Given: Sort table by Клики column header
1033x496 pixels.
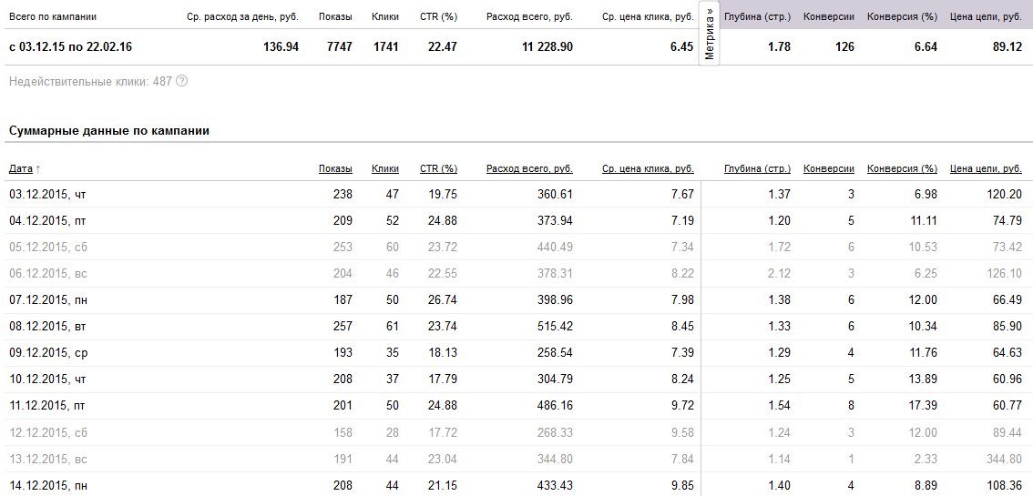Looking at the screenshot, I should coord(384,169).
